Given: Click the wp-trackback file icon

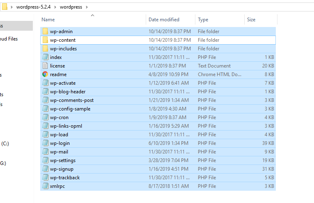Looking at the screenshot, I should (x=45, y=177).
